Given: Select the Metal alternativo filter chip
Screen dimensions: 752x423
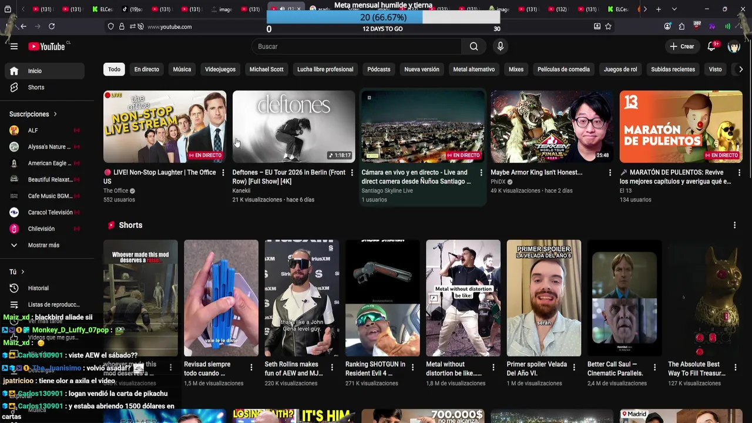Looking at the screenshot, I should click(x=474, y=69).
